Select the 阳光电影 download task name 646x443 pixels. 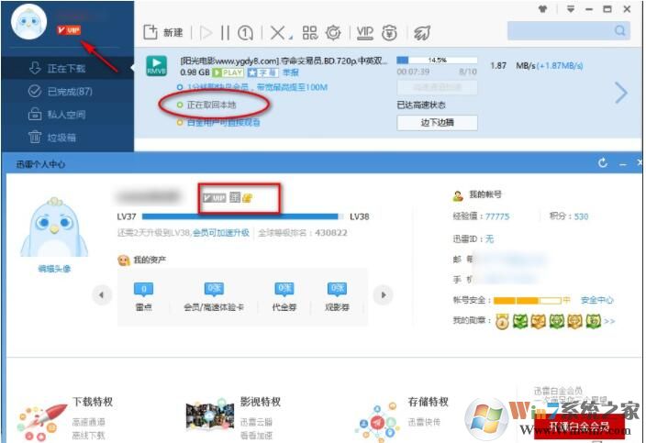point(284,61)
